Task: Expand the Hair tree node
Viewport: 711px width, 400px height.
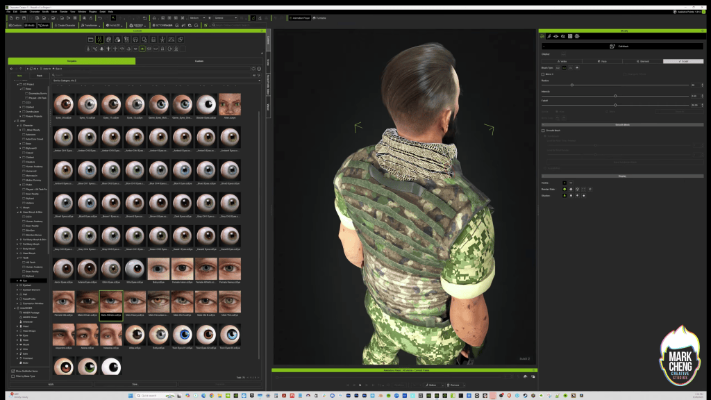Action: tap(17, 294)
